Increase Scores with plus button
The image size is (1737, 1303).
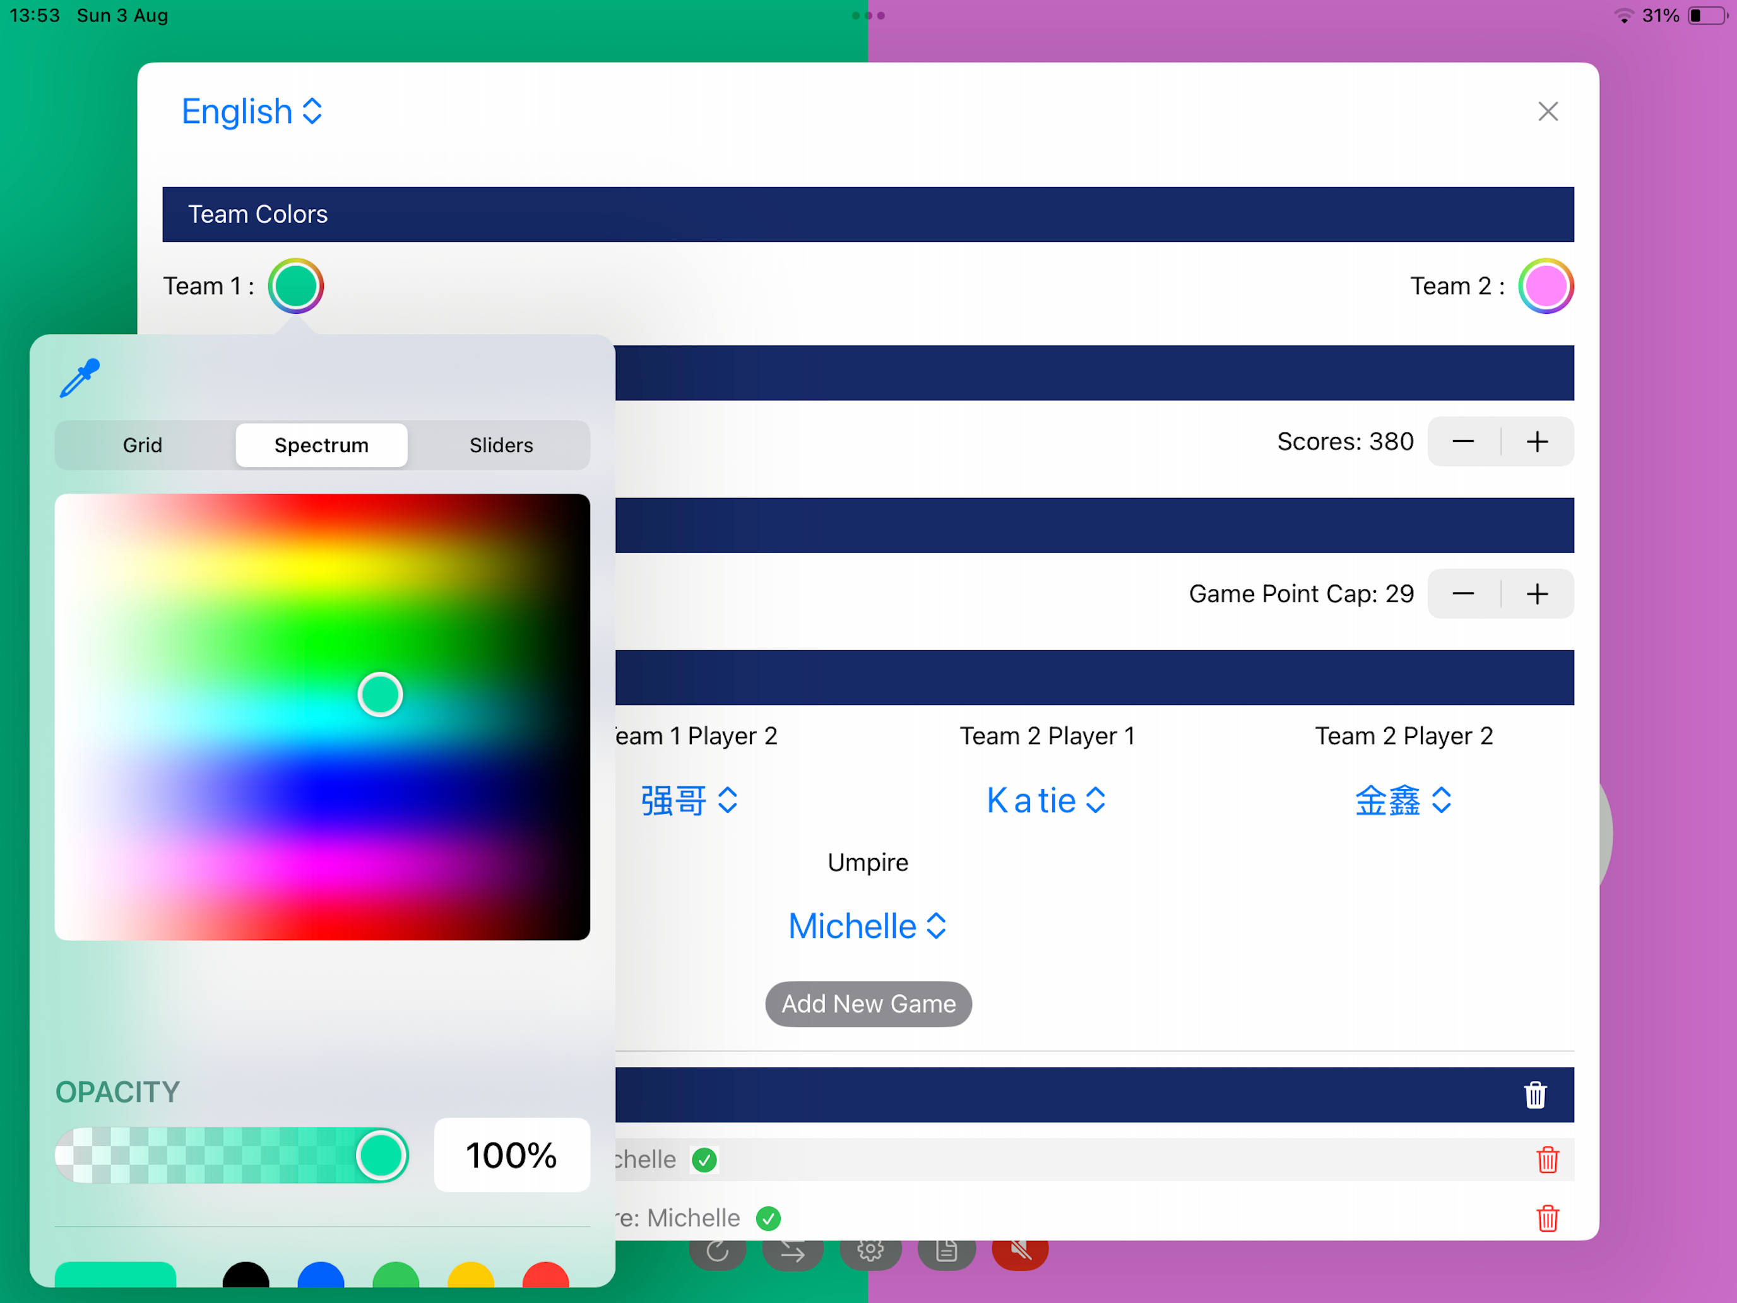[x=1538, y=441]
